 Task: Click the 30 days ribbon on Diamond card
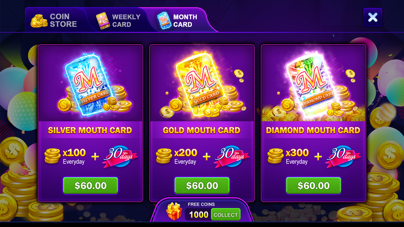[343, 157]
